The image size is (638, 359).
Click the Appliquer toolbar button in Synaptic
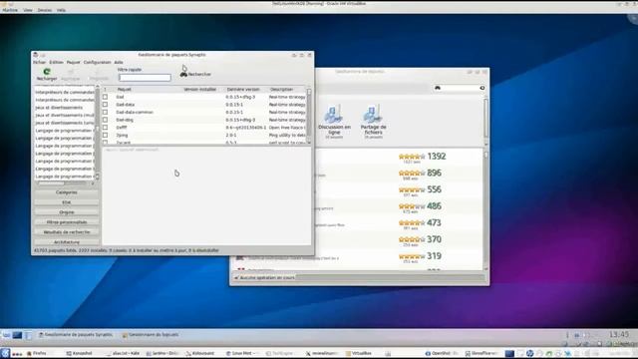(71, 74)
